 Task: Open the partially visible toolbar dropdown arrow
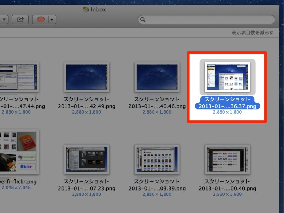[4, 20]
